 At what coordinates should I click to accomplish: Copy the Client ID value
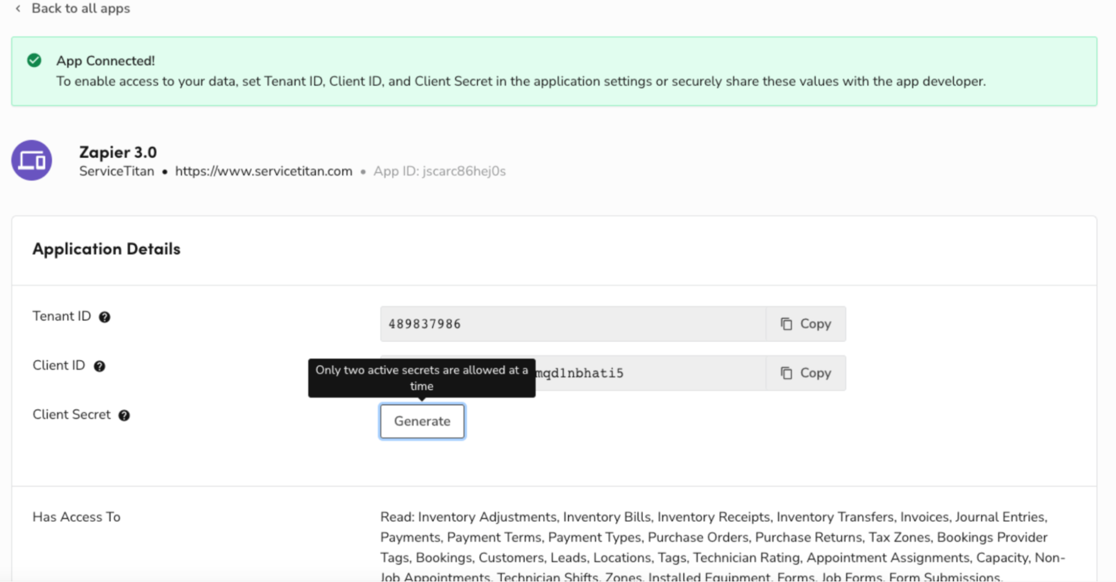806,373
